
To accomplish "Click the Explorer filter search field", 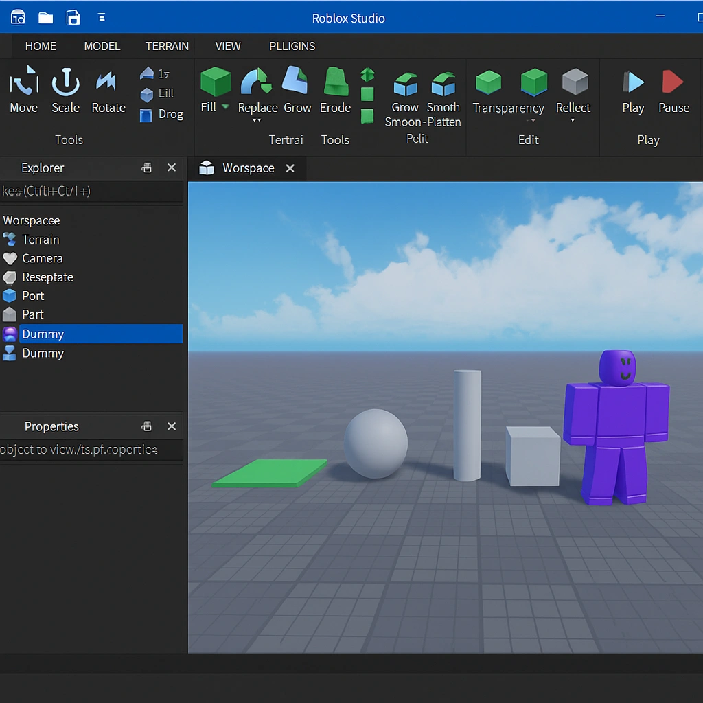I will click(91, 192).
